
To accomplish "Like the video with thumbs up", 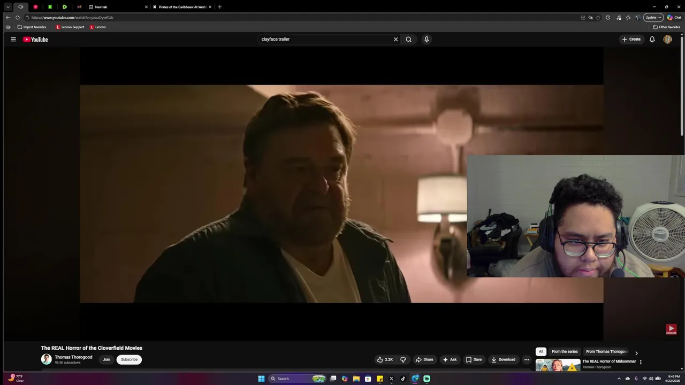I will pyautogui.click(x=385, y=359).
